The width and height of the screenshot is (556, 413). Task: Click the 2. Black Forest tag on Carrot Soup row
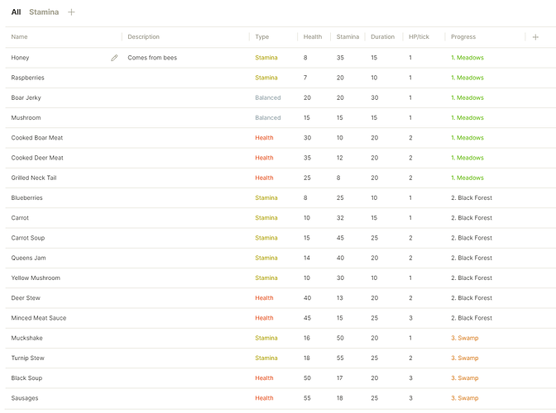coord(472,238)
